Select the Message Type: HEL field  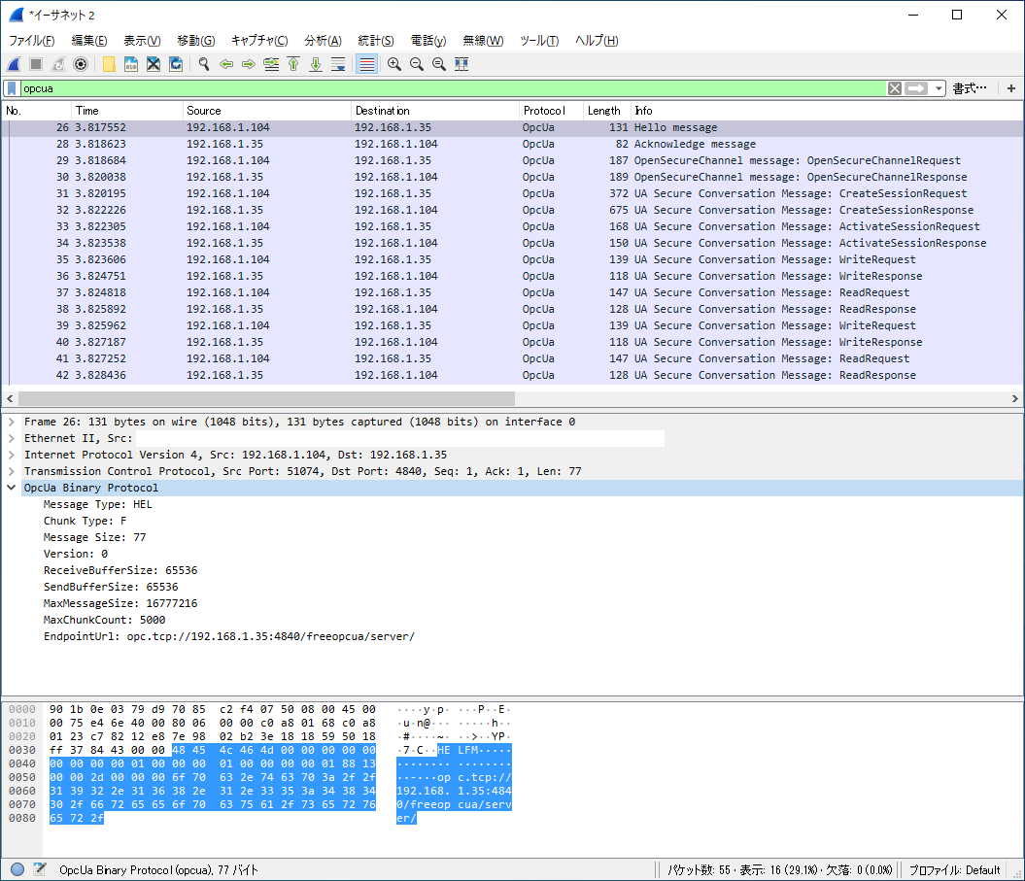point(97,504)
